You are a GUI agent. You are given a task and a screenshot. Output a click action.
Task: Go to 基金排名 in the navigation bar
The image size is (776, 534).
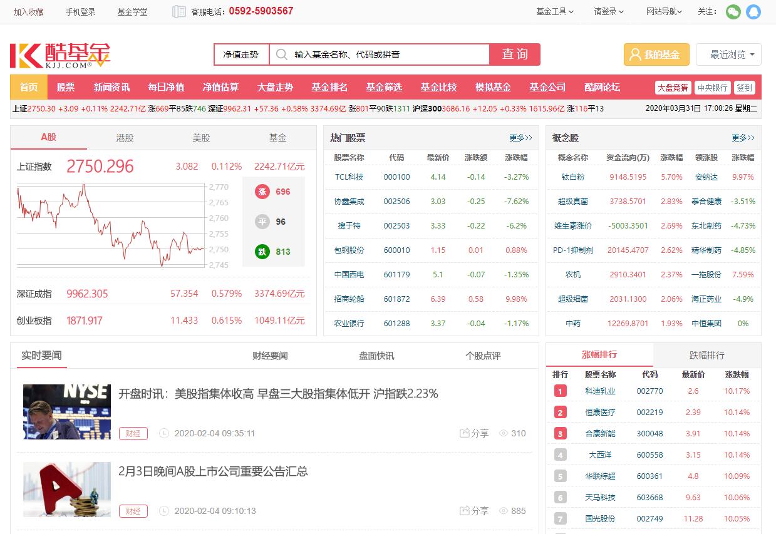click(x=329, y=87)
